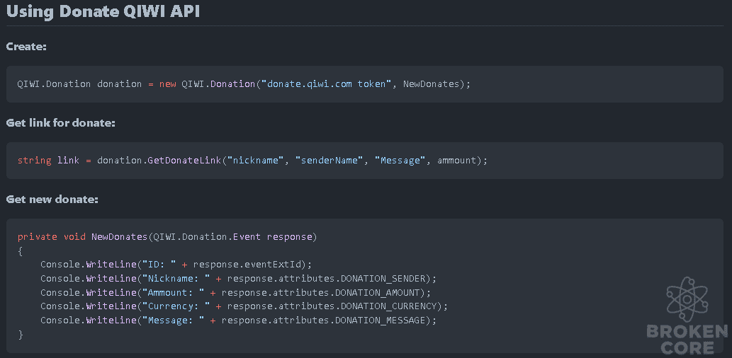Click the 'Using Donate QIWI API' heading
The image size is (732, 358).
(x=103, y=11)
